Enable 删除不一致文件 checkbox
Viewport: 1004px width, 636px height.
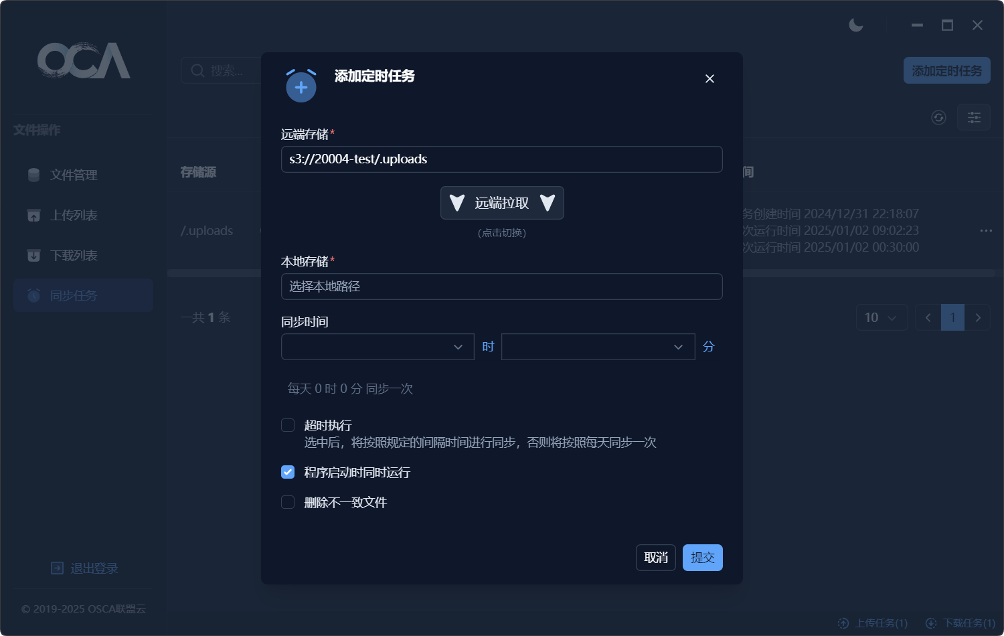pos(288,503)
